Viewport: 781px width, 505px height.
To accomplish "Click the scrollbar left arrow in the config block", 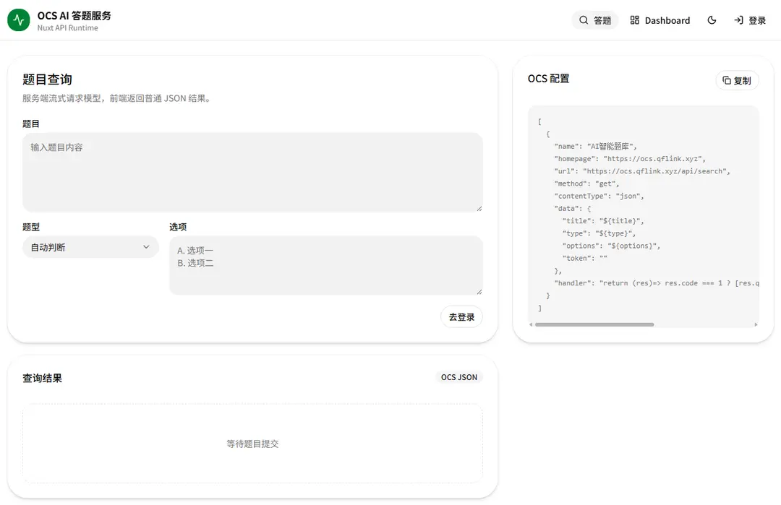I will [531, 324].
